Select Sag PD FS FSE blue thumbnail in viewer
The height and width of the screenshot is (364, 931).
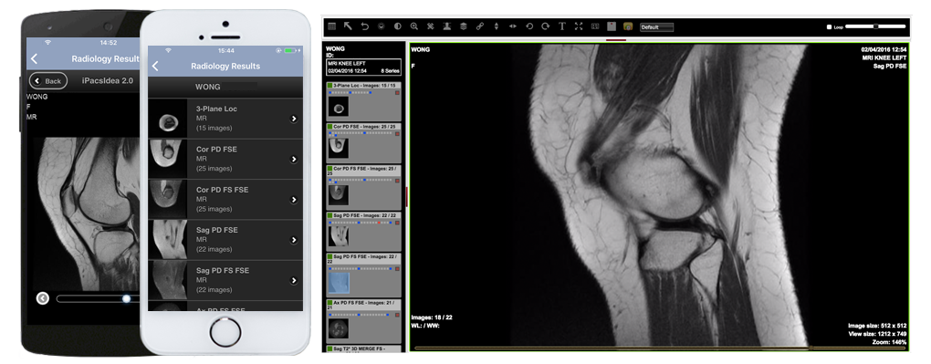pyautogui.click(x=339, y=283)
